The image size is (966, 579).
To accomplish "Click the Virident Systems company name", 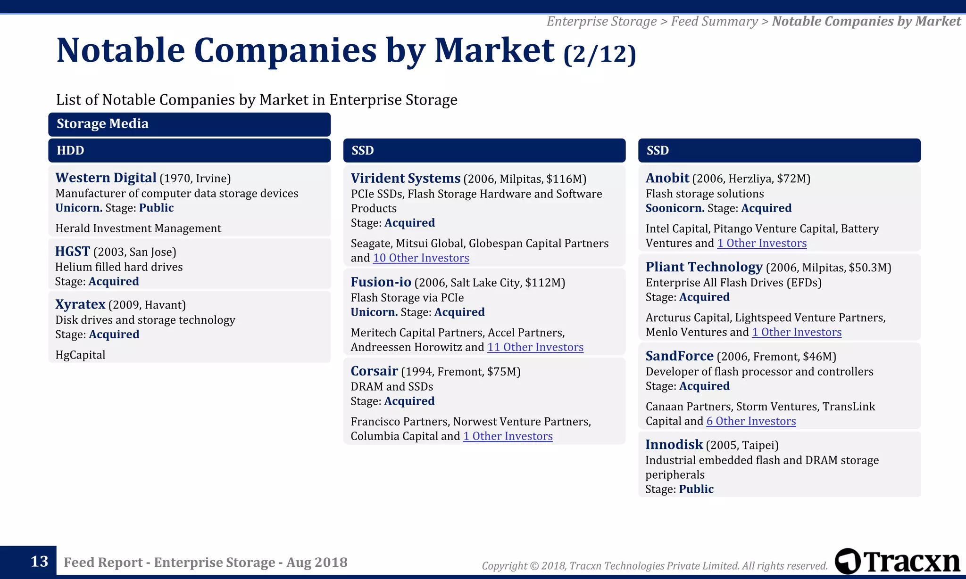I will tap(405, 178).
